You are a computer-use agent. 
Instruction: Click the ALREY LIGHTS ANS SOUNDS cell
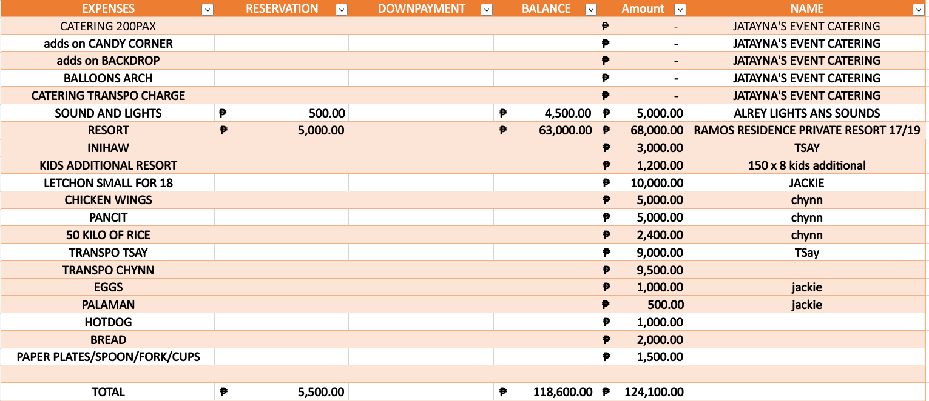tap(807, 113)
